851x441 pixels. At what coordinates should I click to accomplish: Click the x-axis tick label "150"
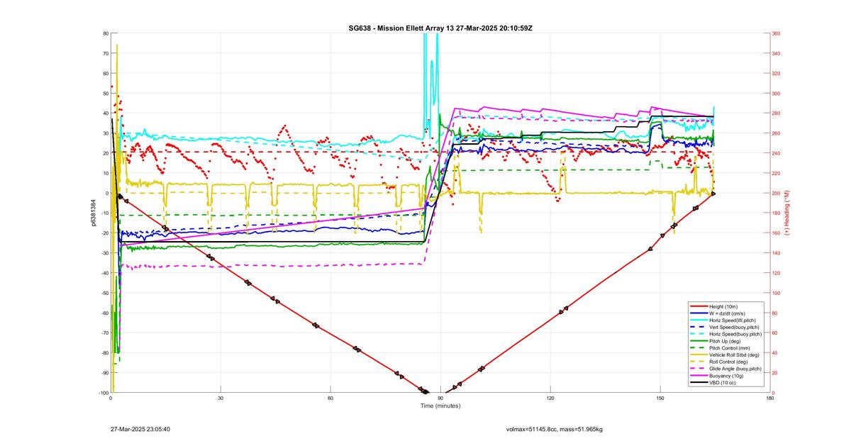click(660, 398)
